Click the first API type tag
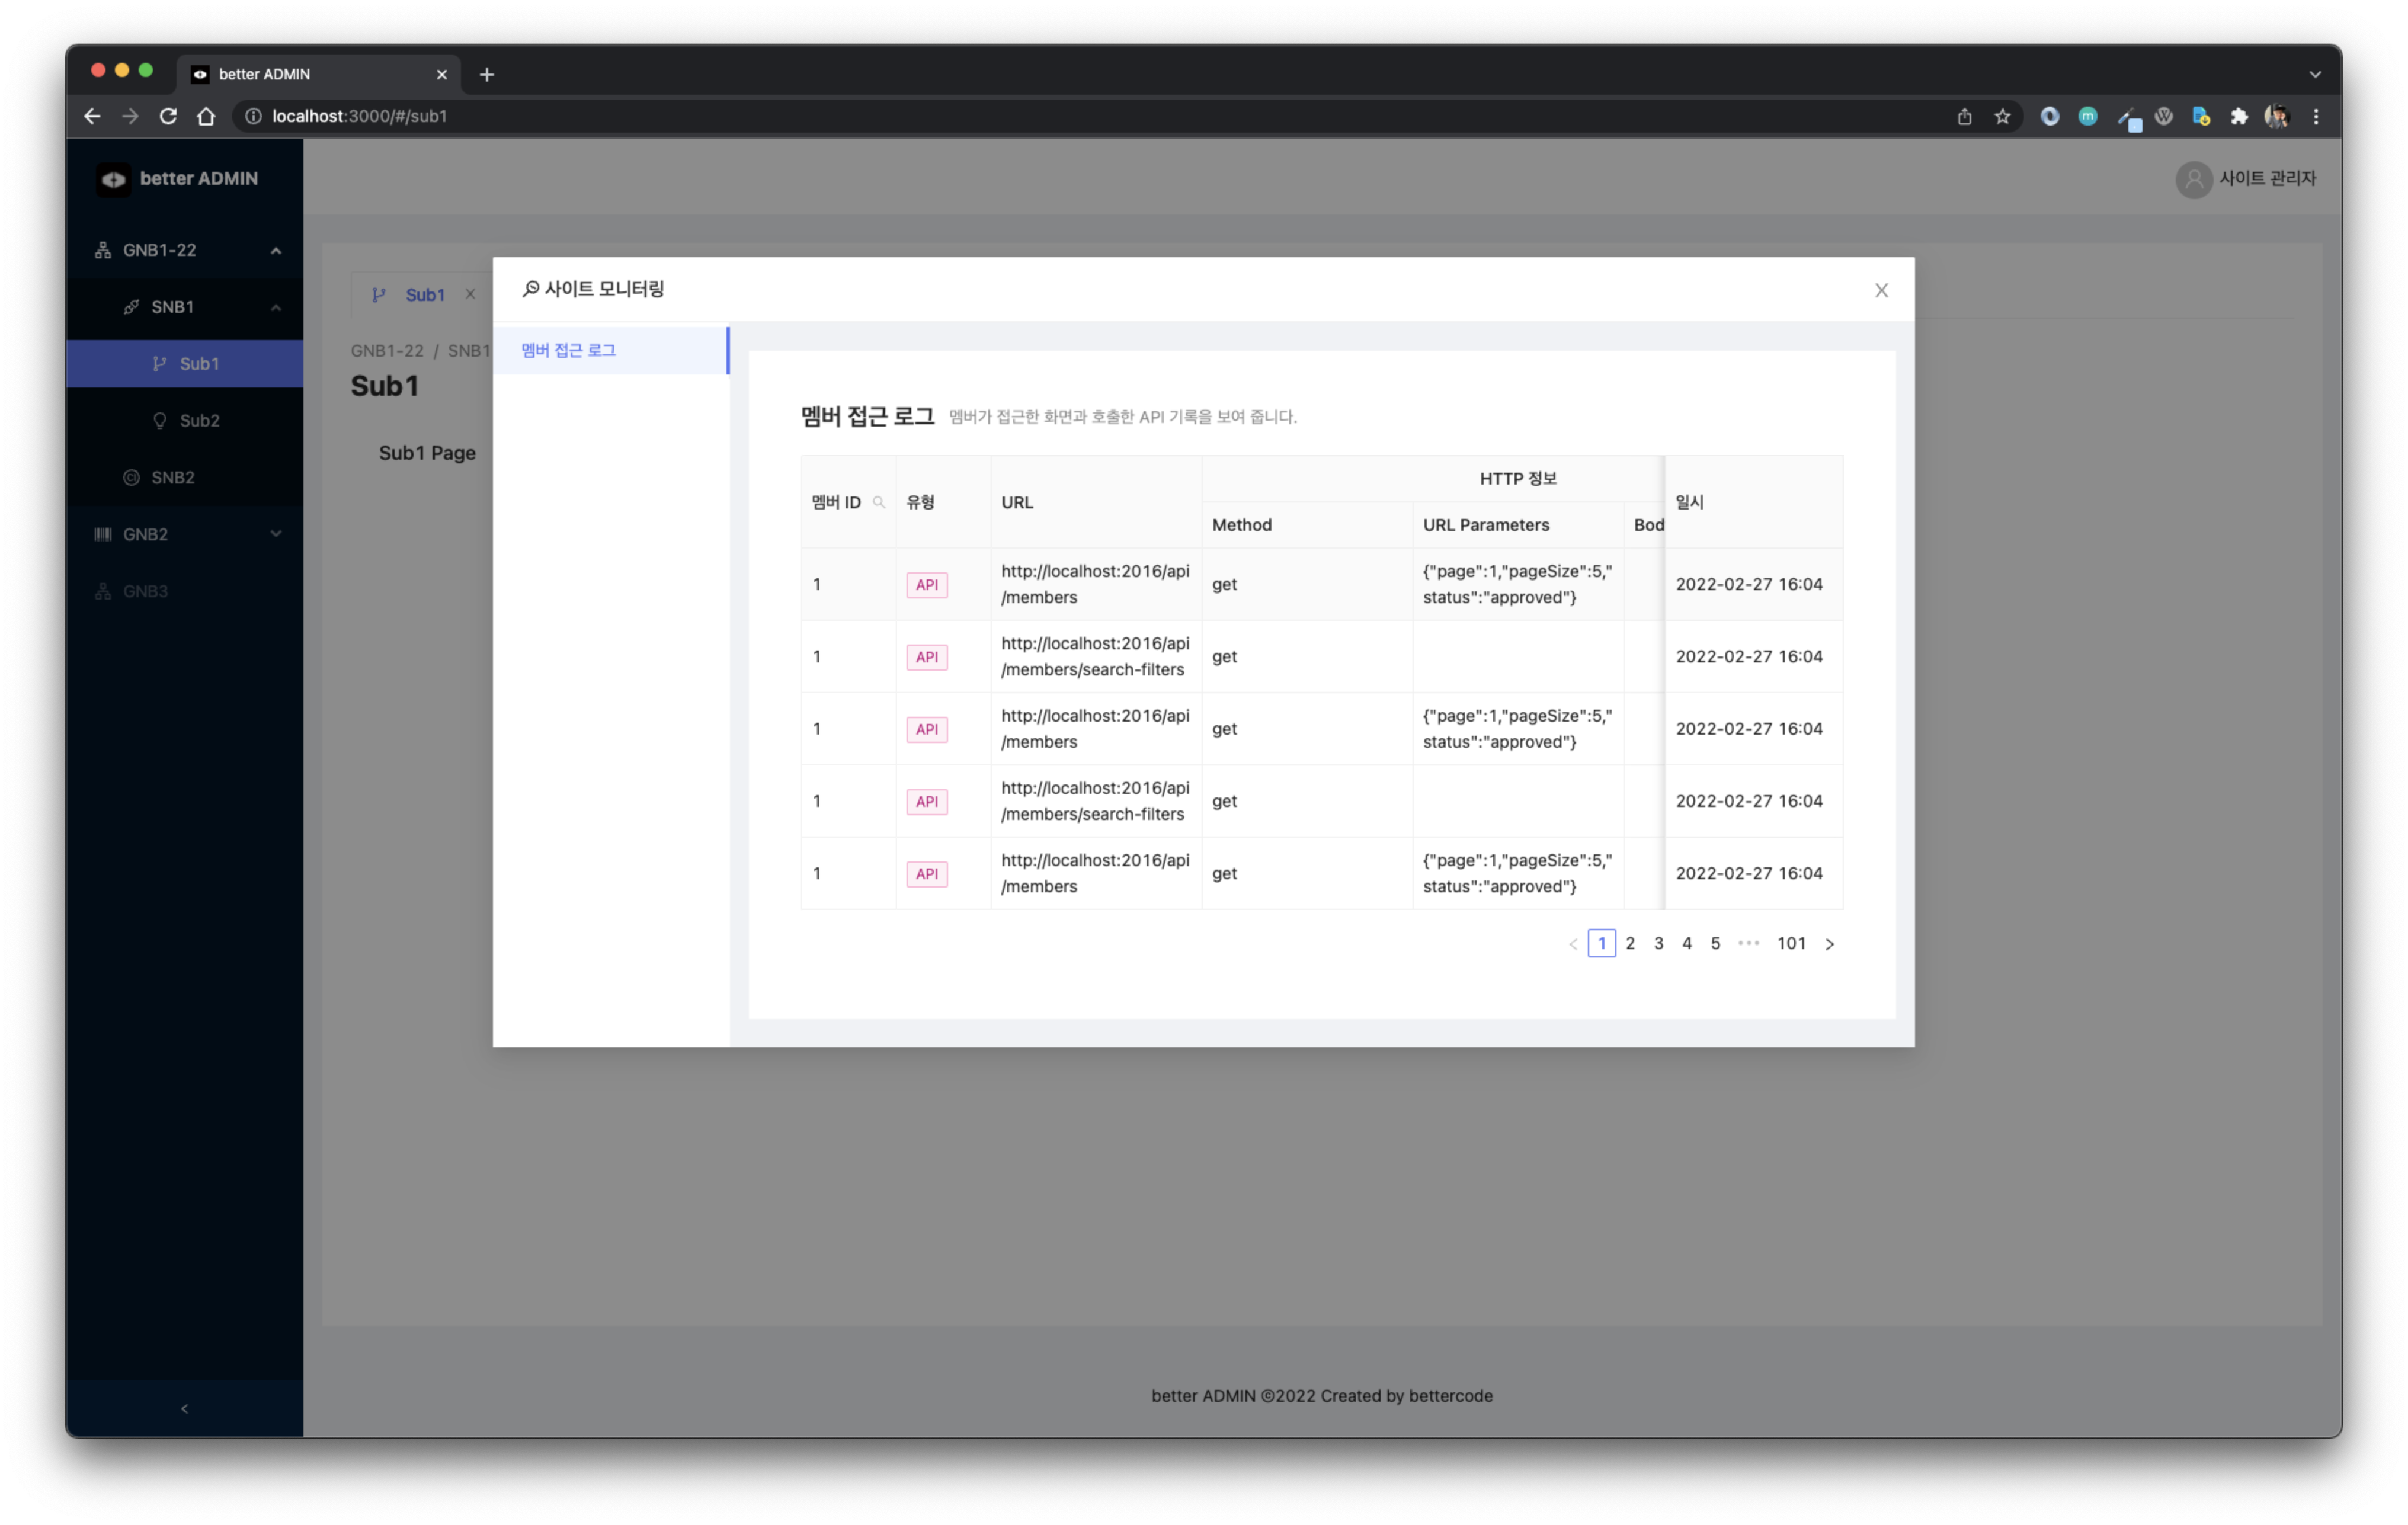This screenshot has height=1525, width=2408. [926, 584]
